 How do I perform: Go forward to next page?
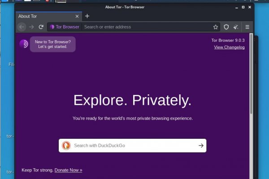coord(31,27)
